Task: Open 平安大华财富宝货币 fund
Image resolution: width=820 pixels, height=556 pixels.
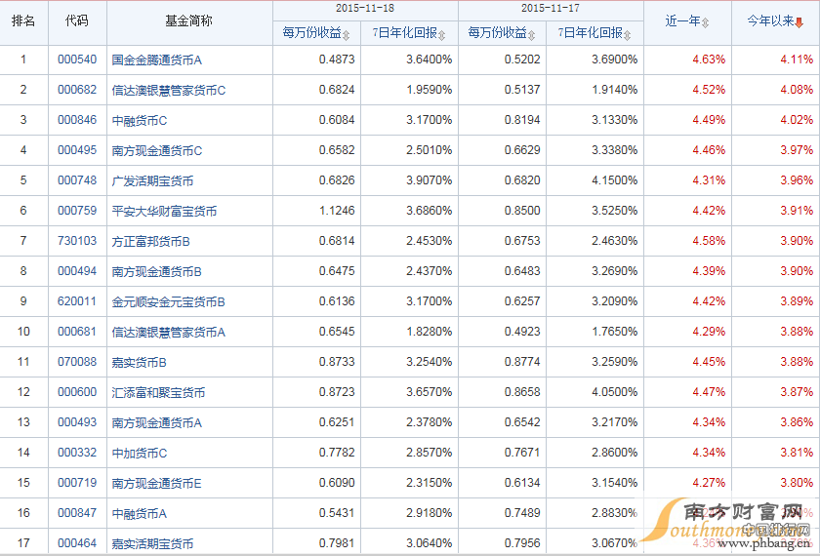Action: point(164,212)
